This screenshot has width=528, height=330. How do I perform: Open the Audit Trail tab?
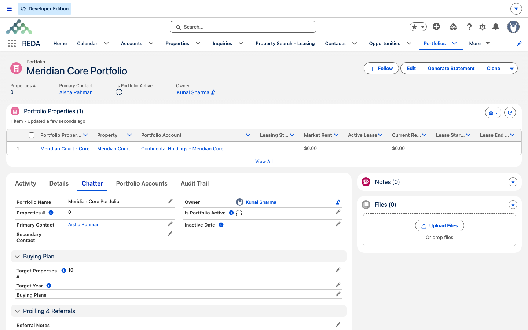[195, 183]
